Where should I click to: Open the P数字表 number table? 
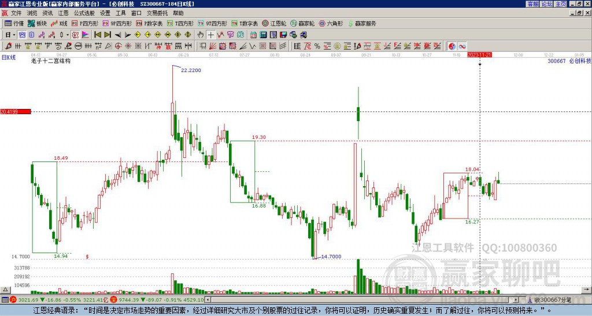click(x=150, y=23)
